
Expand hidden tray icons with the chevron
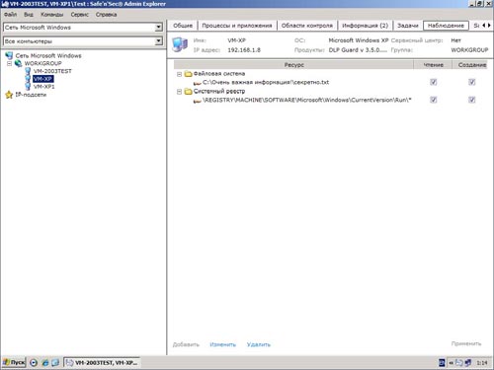tap(452, 363)
